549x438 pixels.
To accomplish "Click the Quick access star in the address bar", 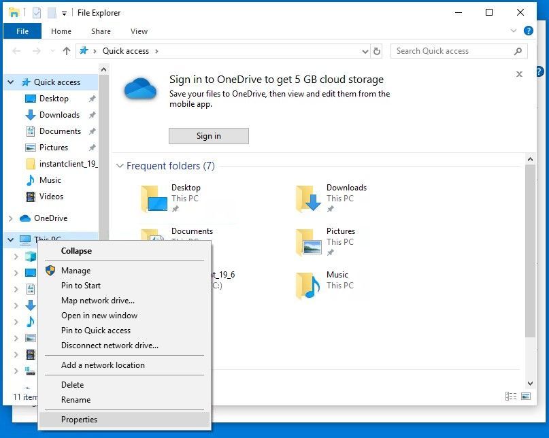I will click(x=83, y=51).
